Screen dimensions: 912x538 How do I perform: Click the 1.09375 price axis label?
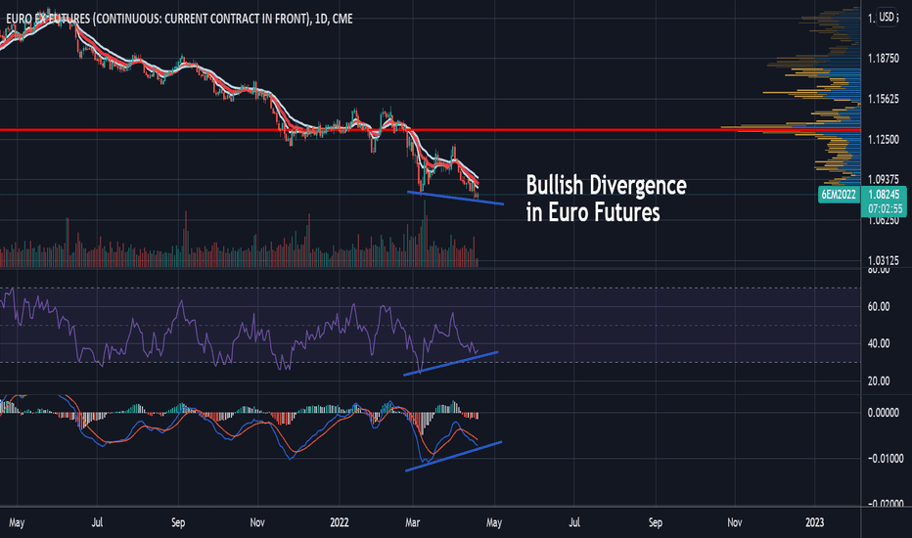(x=883, y=180)
